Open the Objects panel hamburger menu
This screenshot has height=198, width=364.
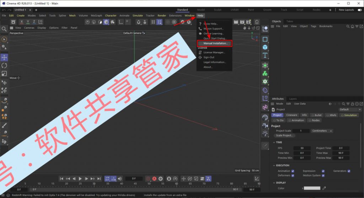tap(273, 26)
